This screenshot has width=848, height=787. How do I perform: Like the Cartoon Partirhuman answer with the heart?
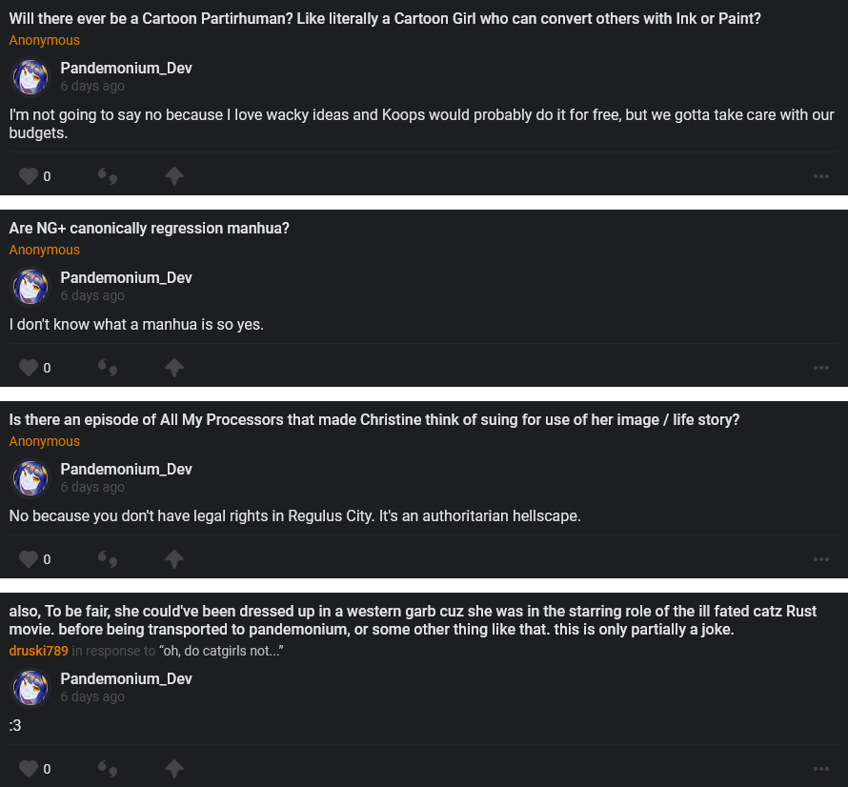[29, 176]
